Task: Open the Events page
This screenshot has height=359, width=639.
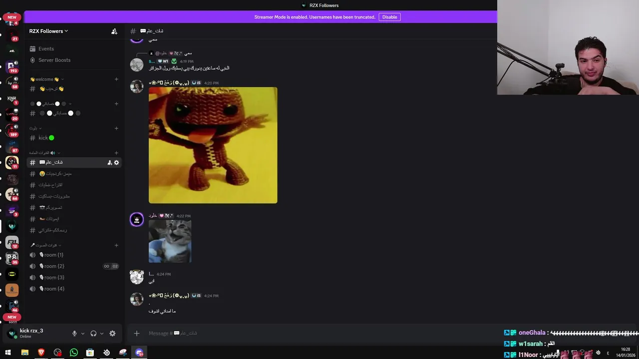Action: coord(46,49)
